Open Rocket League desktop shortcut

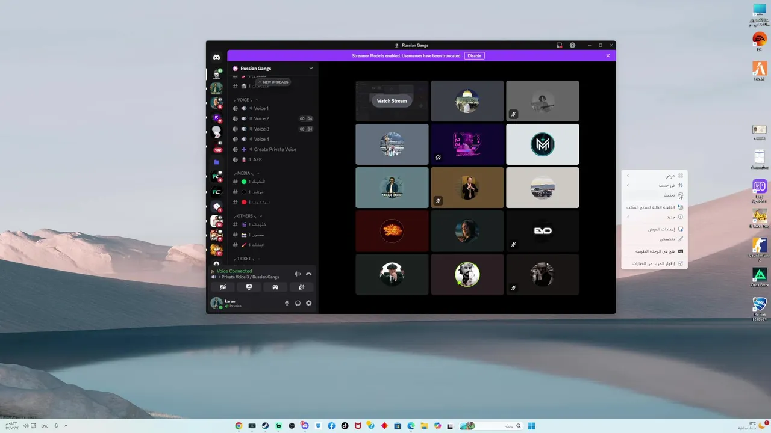point(760,309)
